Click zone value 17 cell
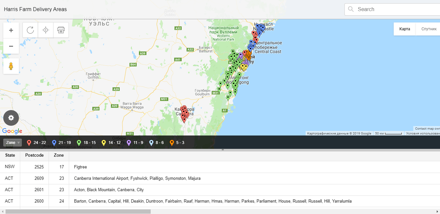This screenshot has height=214, width=440. coord(59,167)
